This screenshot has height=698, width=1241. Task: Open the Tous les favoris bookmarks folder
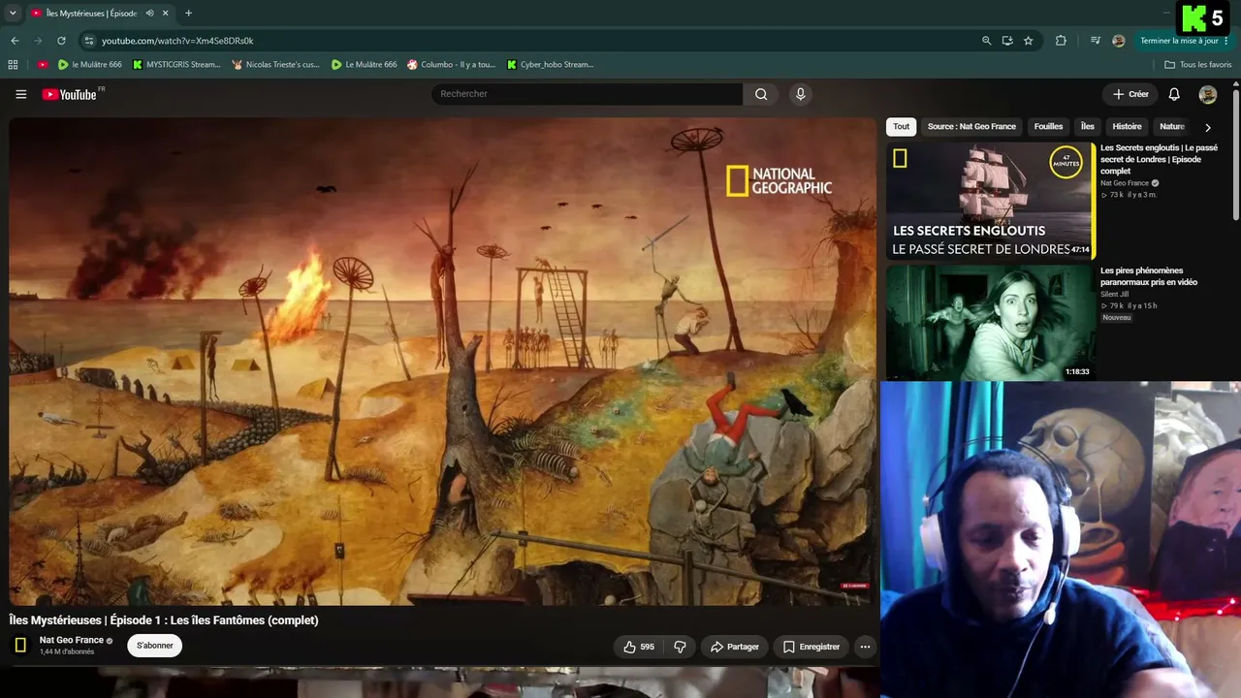point(1197,65)
